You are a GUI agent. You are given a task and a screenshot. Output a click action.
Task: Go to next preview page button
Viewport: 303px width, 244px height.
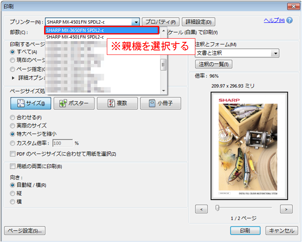click(286, 209)
